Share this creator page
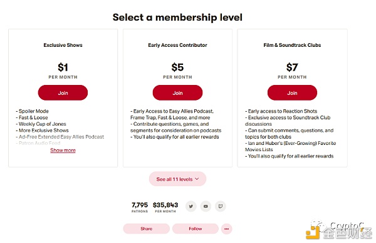 pyautogui.click(x=146, y=229)
